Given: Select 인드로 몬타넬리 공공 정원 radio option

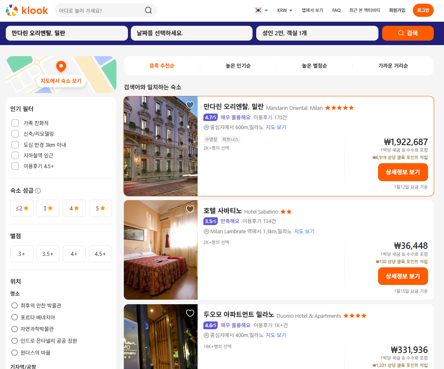Looking at the screenshot, I should pyautogui.click(x=14, y=341).
